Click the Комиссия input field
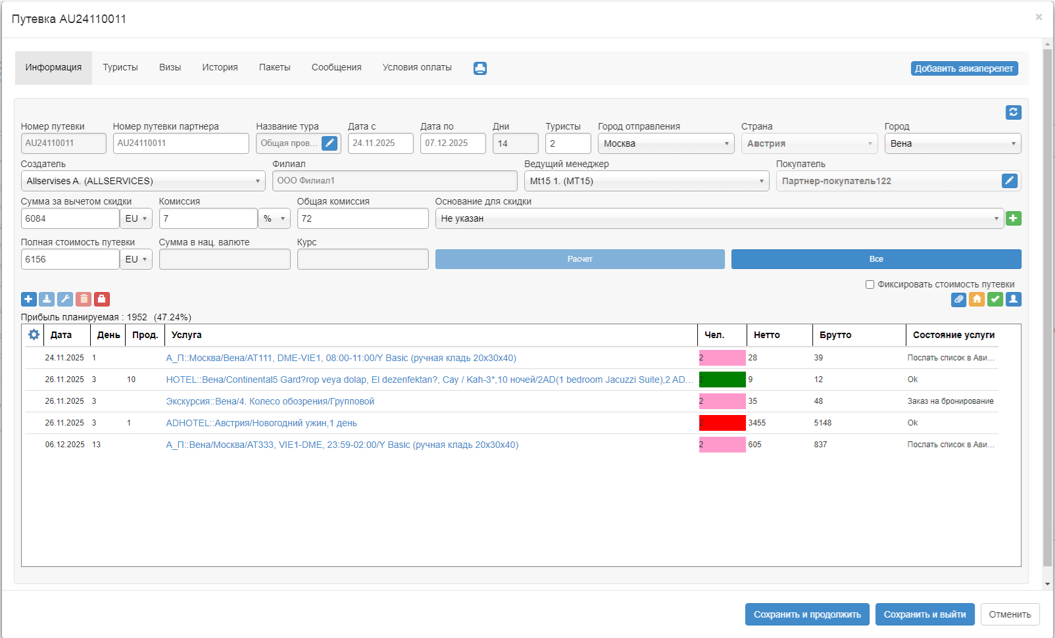Screen dimensions: 1055x638 (208, 218)
